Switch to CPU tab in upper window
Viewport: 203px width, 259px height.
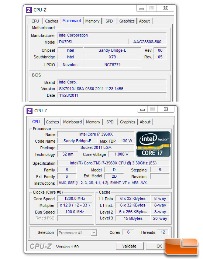[x=35, y=21]
